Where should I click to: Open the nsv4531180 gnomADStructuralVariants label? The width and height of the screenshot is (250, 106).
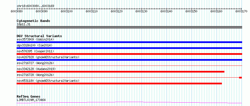pos(48,81)
